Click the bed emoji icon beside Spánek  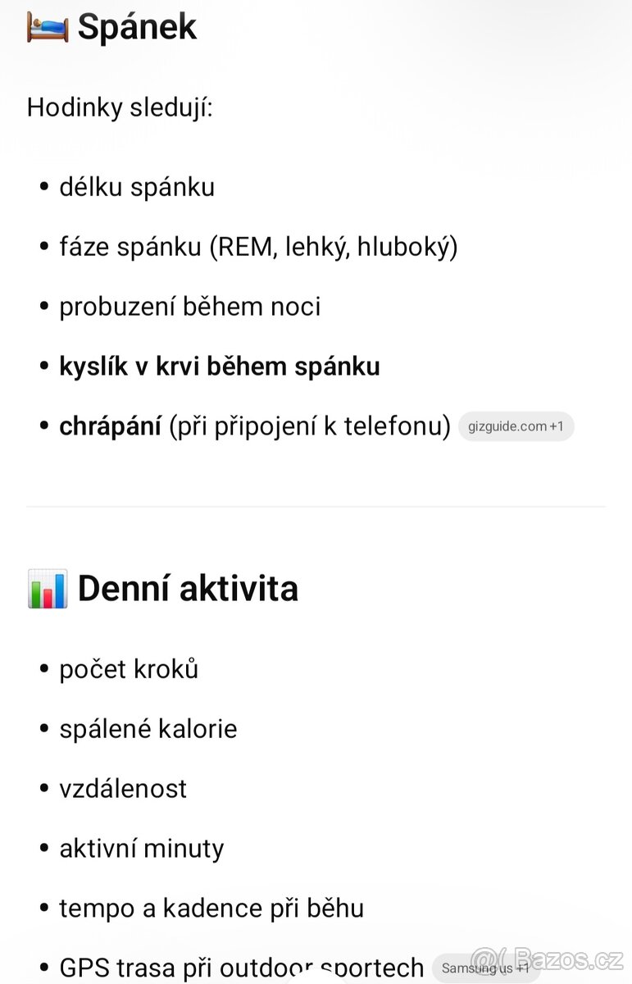(x=47, y=27)
